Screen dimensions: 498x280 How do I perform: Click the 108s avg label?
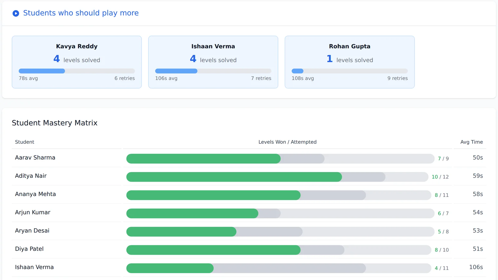[303, 78]
